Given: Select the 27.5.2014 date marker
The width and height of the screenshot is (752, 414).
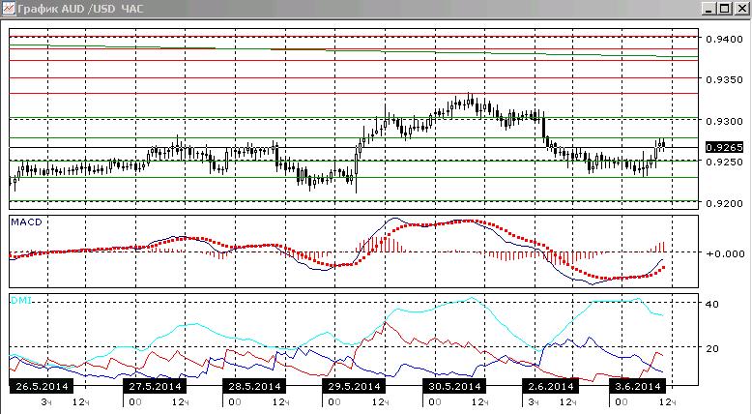Looking at the screenshot, I should pyautogui.click(x=155, y=386).
